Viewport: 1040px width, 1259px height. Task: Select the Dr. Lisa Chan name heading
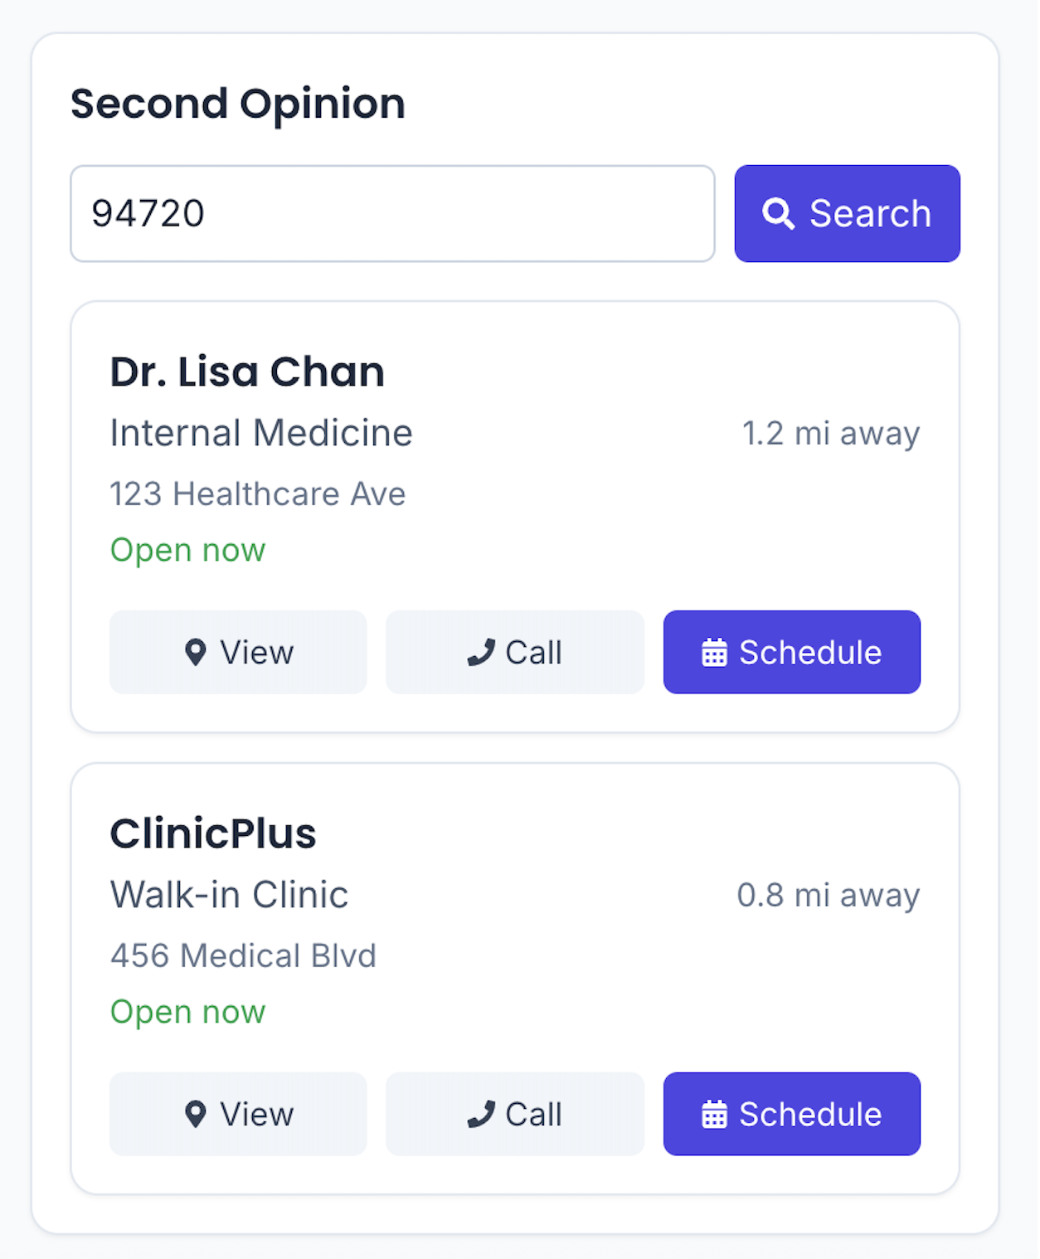point(247,372)
